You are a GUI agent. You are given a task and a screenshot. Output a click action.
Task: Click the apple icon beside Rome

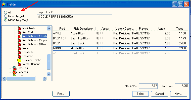point(19,48)
